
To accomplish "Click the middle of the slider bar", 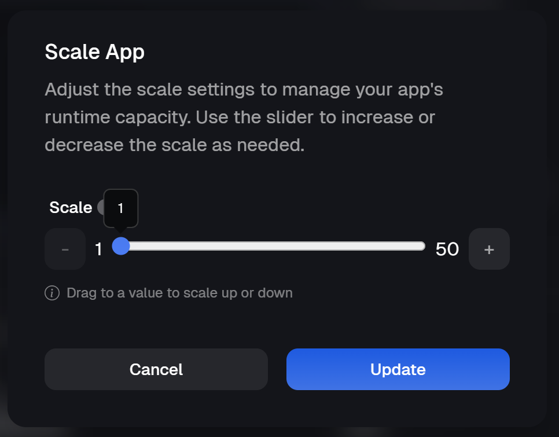I will tap(269, 246).
